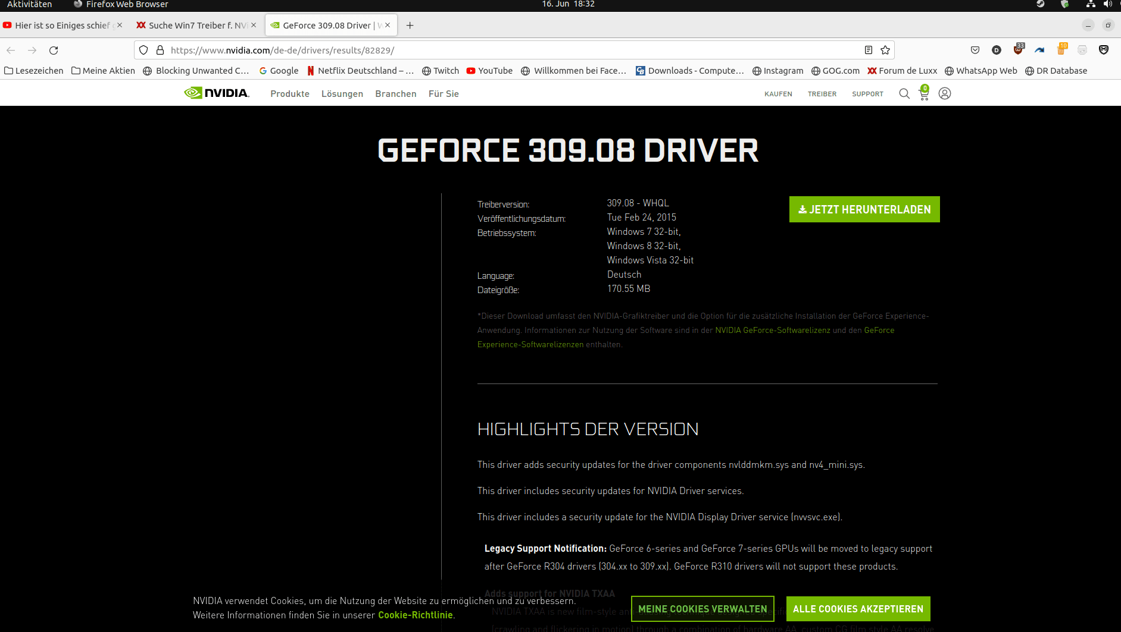Viewport: 1121px width, 632px height.
Task: Go to KAUFEN in NVIDIA header
Action: [x=778, y=94]
